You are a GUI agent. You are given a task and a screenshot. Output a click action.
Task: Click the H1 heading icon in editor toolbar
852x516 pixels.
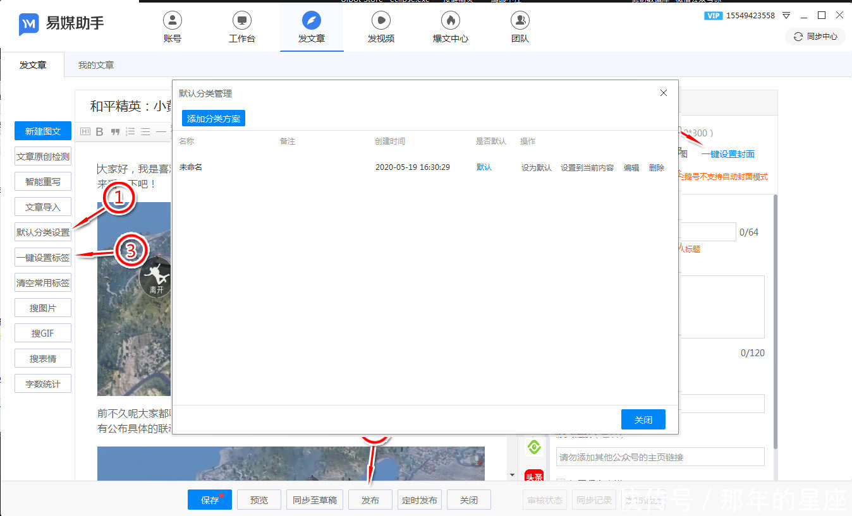85,131
